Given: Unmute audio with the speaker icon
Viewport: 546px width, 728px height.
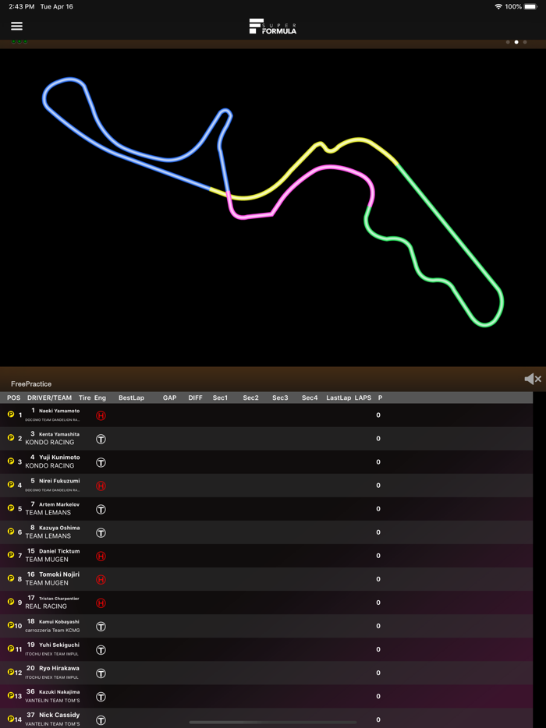Looking at the screenshot, I should 533,380.
